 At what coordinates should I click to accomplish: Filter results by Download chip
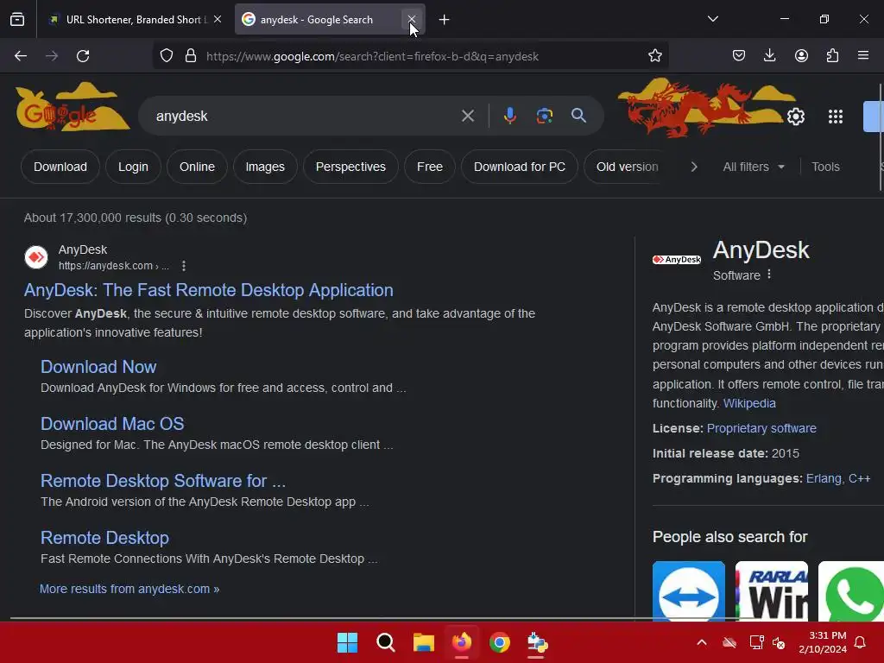[60, 167]
